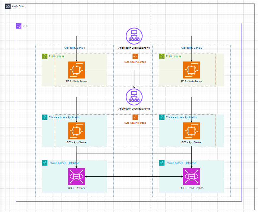Select EC2 App Server icon in Availability Zone 2
Image resolution: width=258 pixels, height=212 pixels.
point(192,131)
